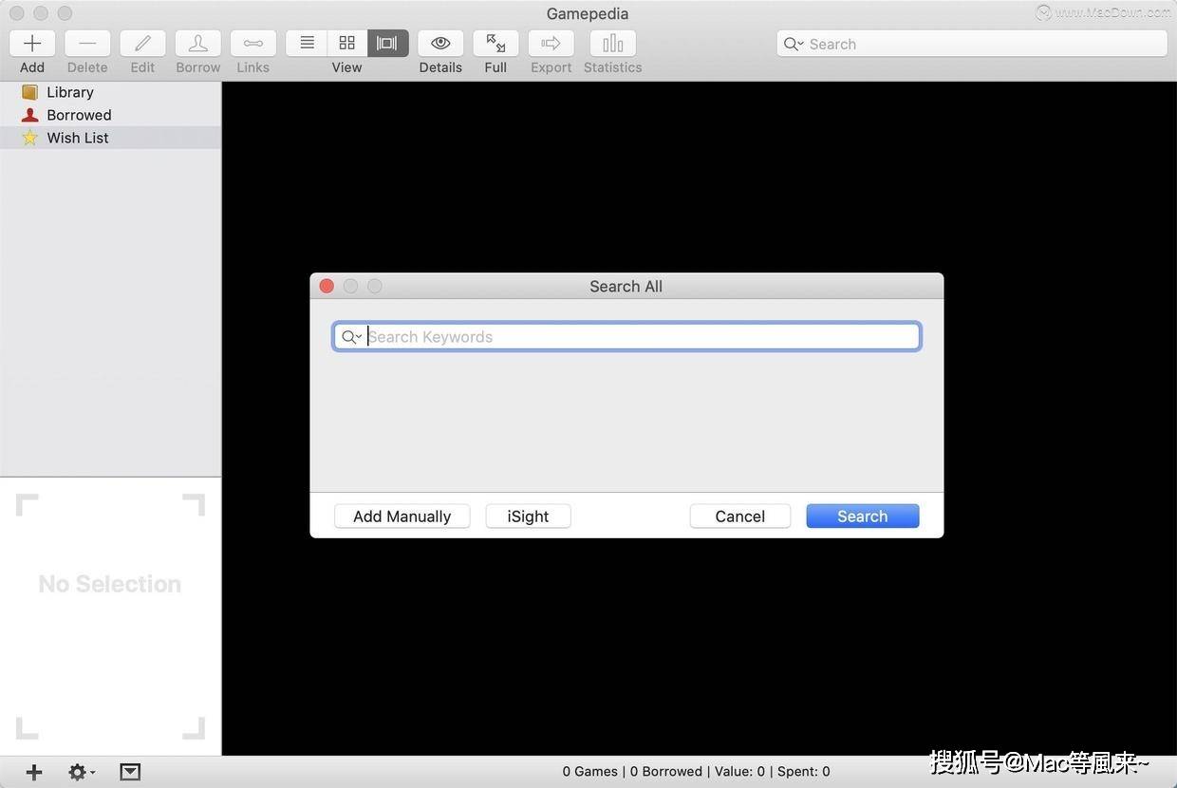Enter full screen with Full icon
Screen dimensions: 1177x788
coord(495,44)
